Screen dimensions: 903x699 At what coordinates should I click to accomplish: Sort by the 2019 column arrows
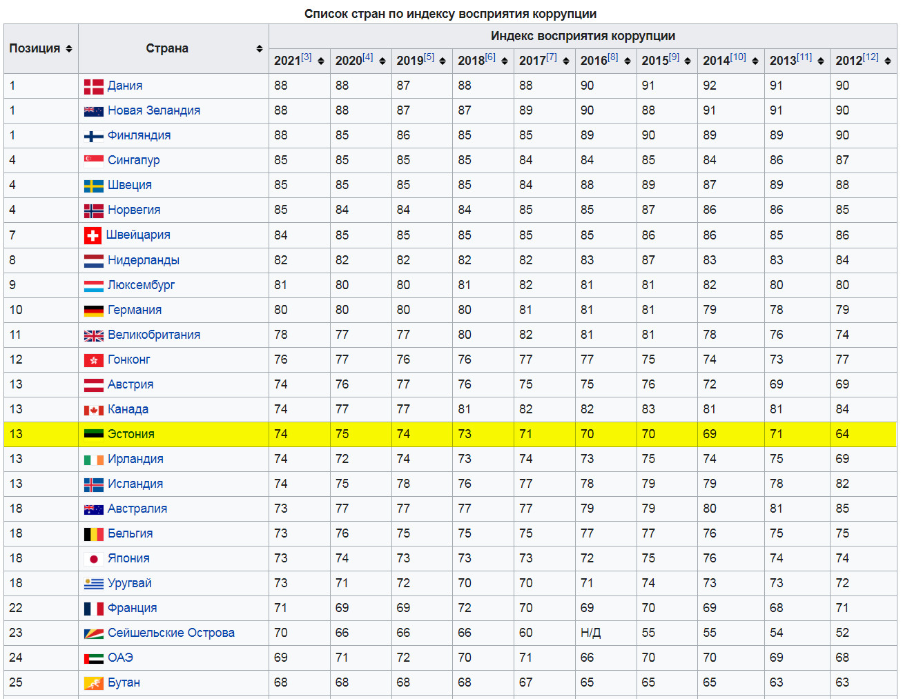coord(443,61)
